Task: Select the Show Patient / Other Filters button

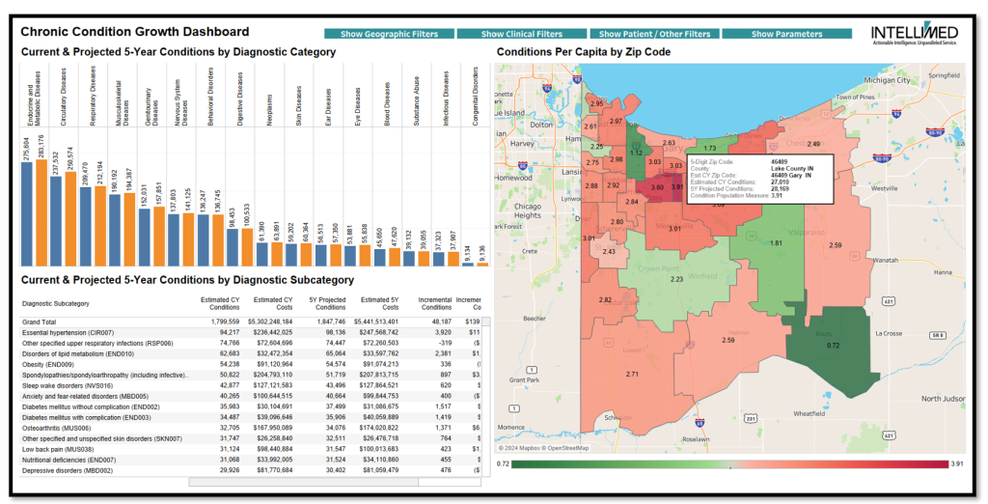Action: (654, 34)
